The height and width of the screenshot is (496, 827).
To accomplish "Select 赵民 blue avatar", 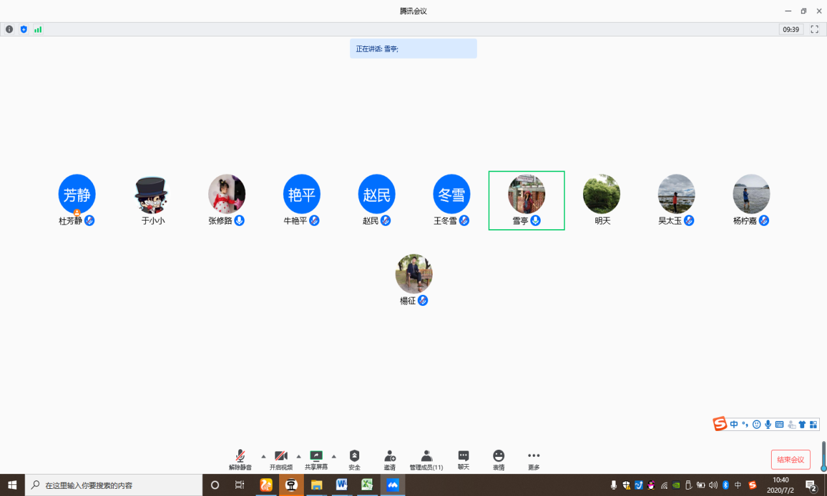I will pyautogui.click(x=377, y=193).
